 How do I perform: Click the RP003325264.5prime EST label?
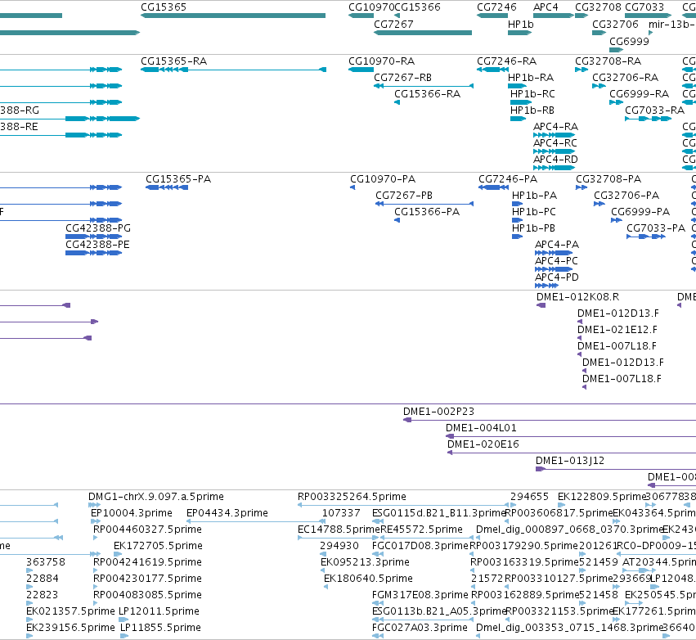tap(352, 497)
